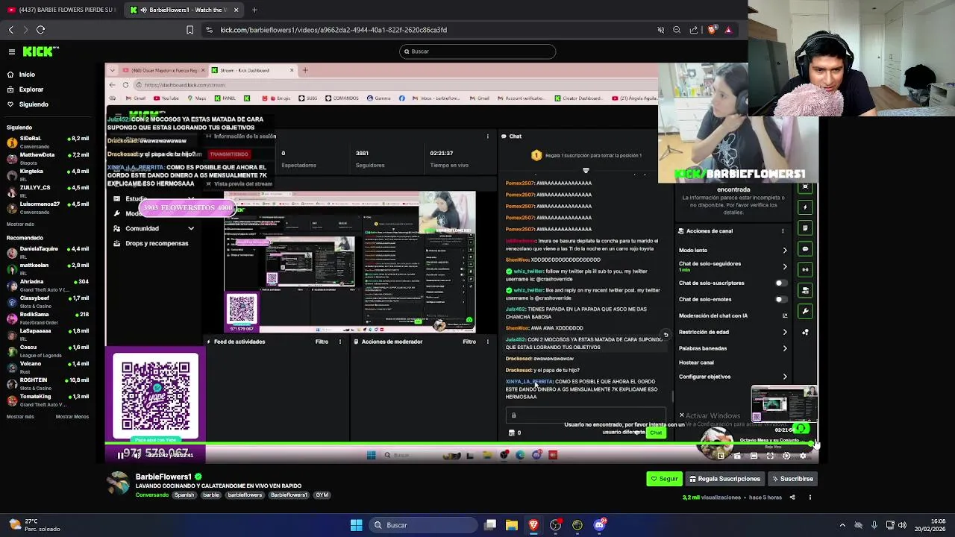The height and width of the screenshot is (537, 955).
Task: Open DanielaTaquire recommended channel
Action: (x=46, y=252)
